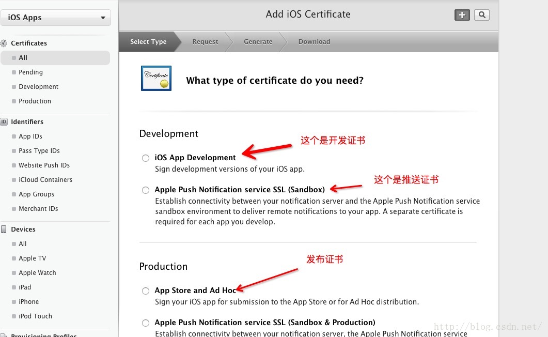Open Apple Watch devices

(37, 273)
